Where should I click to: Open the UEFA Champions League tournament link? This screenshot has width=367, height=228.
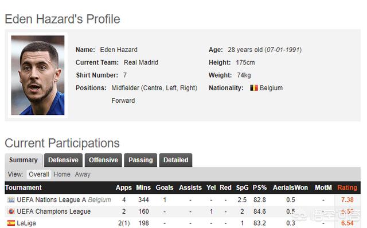coord(53,211)
